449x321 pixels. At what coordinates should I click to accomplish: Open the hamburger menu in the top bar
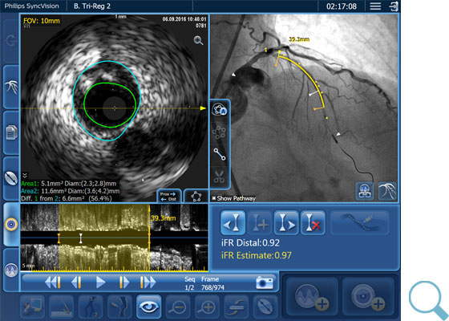[x=375, y=6]
